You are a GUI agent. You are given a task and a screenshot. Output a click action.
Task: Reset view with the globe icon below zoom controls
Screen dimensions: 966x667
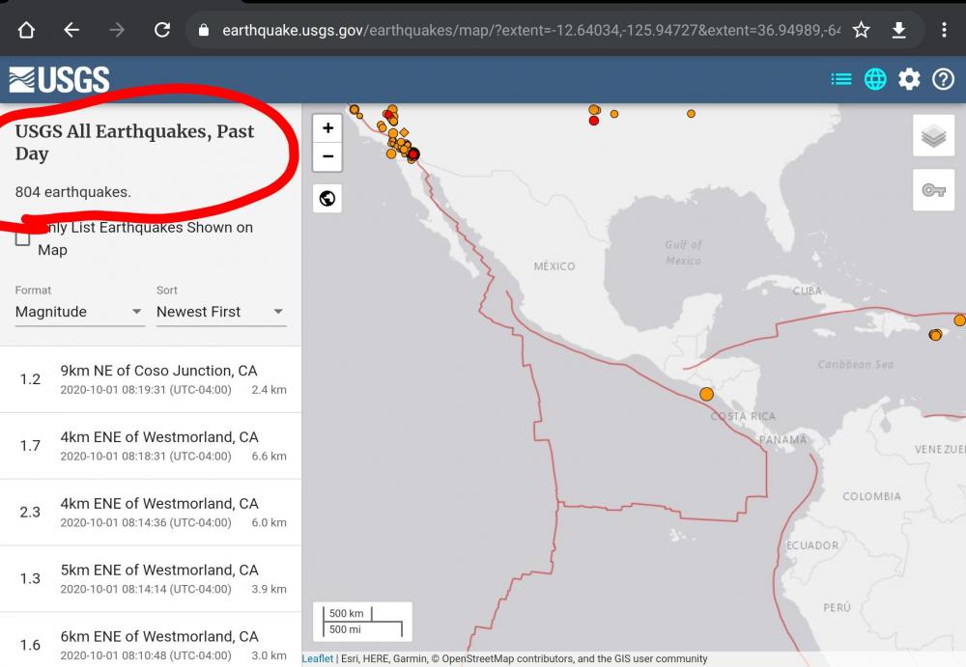click(x=327, y=198)
